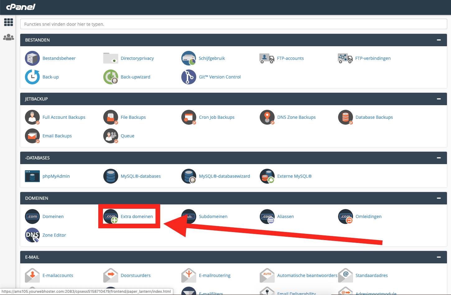Open the DNS Zone Backups link

tap(296, 117)
